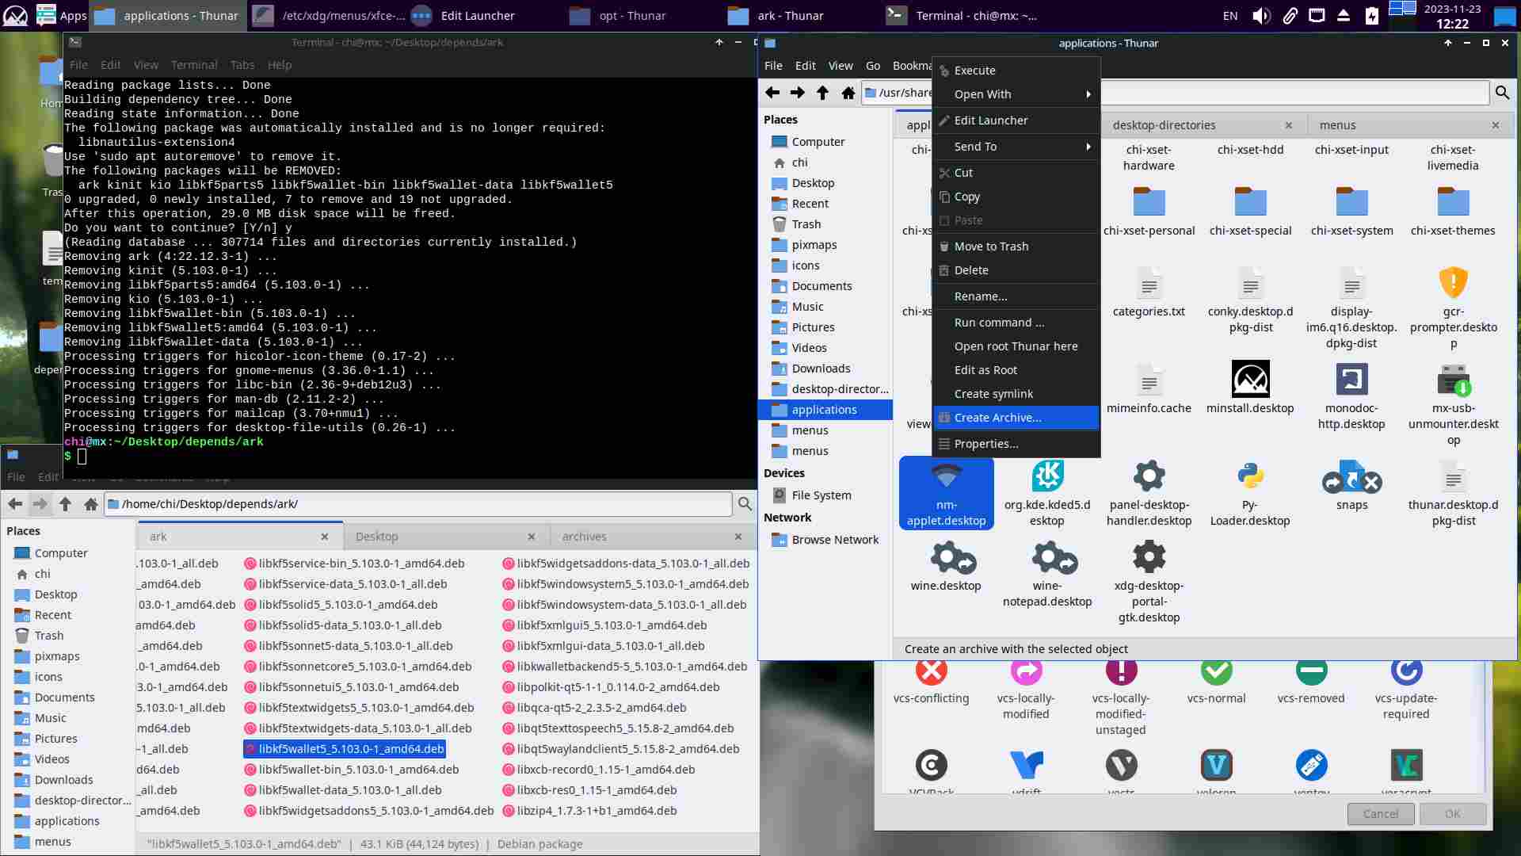Select Edit Launcher in context menu
This screenshot has height=856, width=1521.
pos(991,120)
